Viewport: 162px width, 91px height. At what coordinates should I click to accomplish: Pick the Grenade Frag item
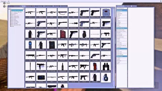click(84, 34)
